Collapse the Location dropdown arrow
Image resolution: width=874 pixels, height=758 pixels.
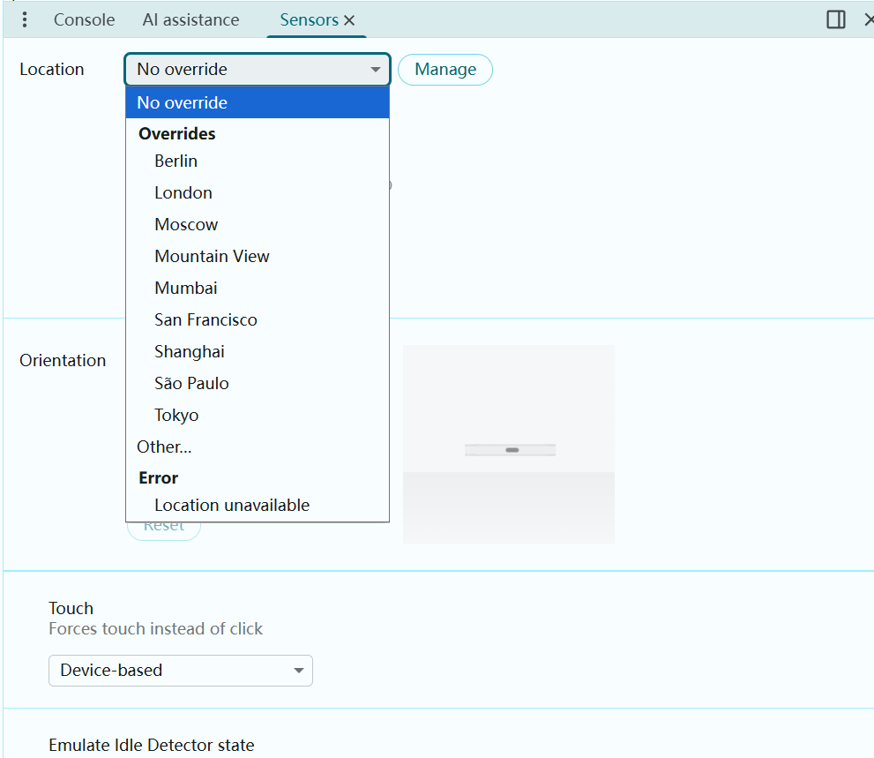(376, 70)
